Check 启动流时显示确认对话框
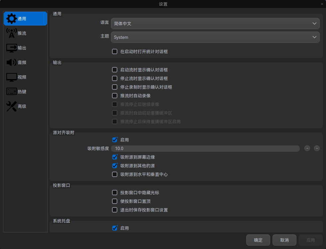Viewport: 326px width, 249px height. [115, 70]
